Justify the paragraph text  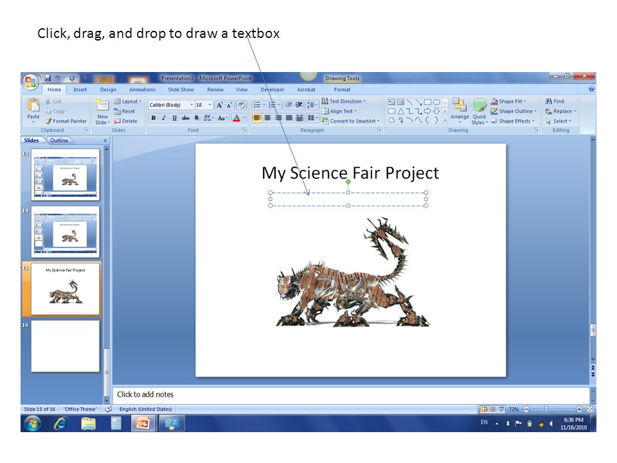289,118
